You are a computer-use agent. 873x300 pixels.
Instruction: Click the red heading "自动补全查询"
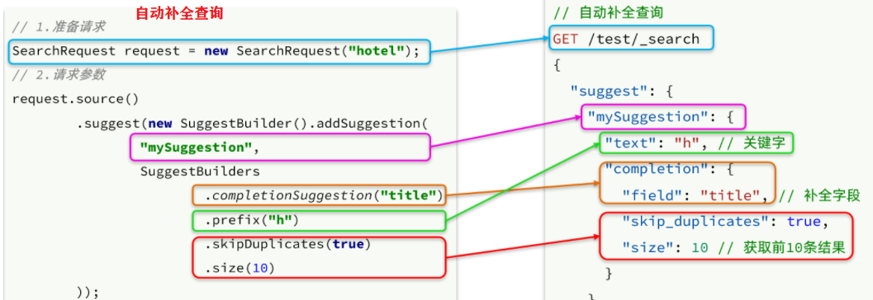[179, 13]
